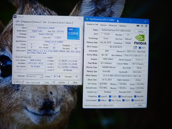The width and height of the screenshot is (172, 129).
Task: Expand the Tools dropdown arrow in CPU-Z
Action: click(53, 83)
